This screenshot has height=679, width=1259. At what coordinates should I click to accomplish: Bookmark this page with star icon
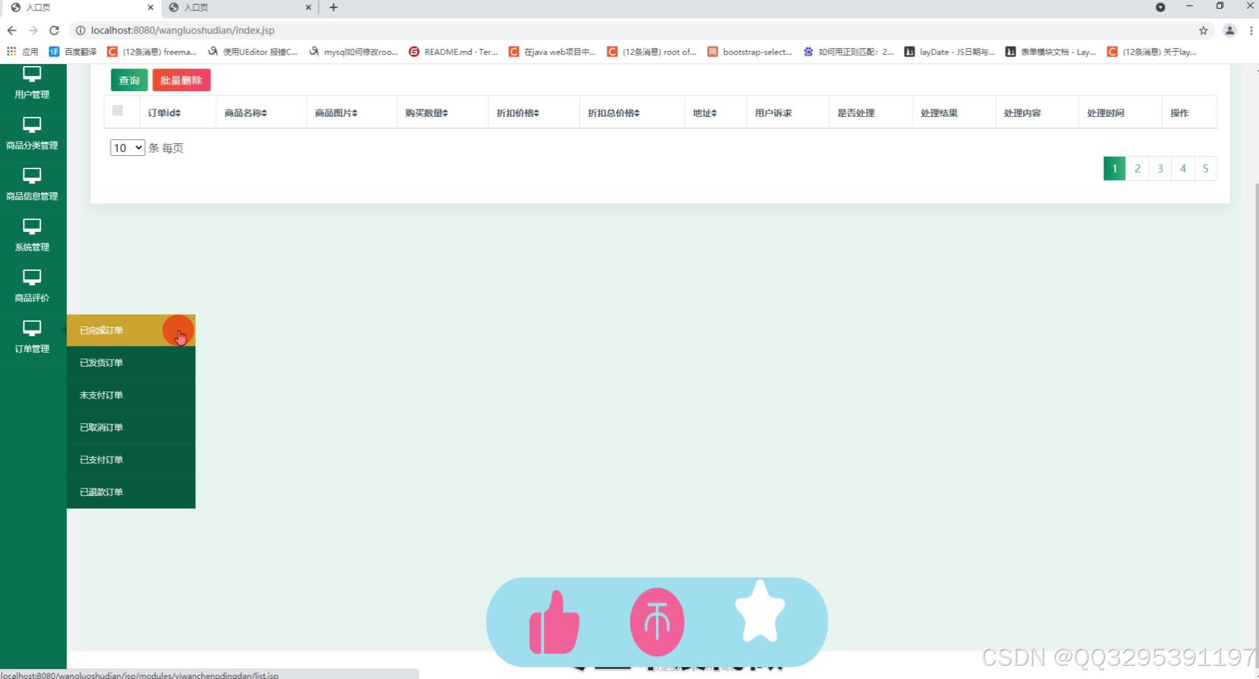pyautogui.click(x=1203, y=30)
